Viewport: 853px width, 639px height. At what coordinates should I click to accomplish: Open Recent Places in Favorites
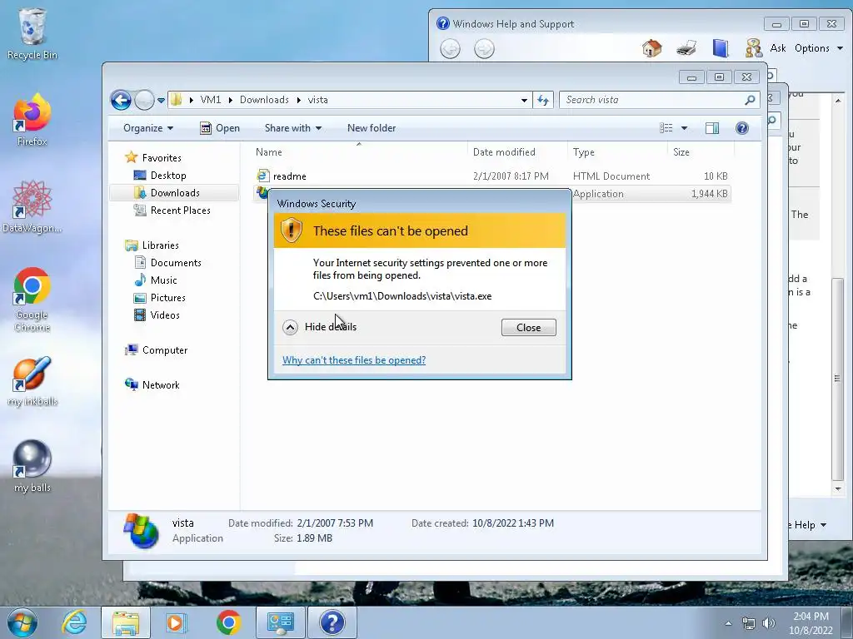[x=180, y=211]
